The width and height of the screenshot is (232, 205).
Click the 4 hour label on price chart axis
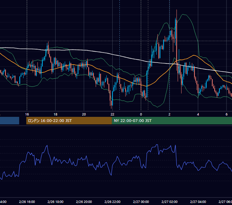pos(198,114)
